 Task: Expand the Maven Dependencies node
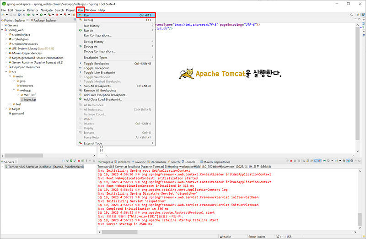pyautogui.click(x=6, y=53)
